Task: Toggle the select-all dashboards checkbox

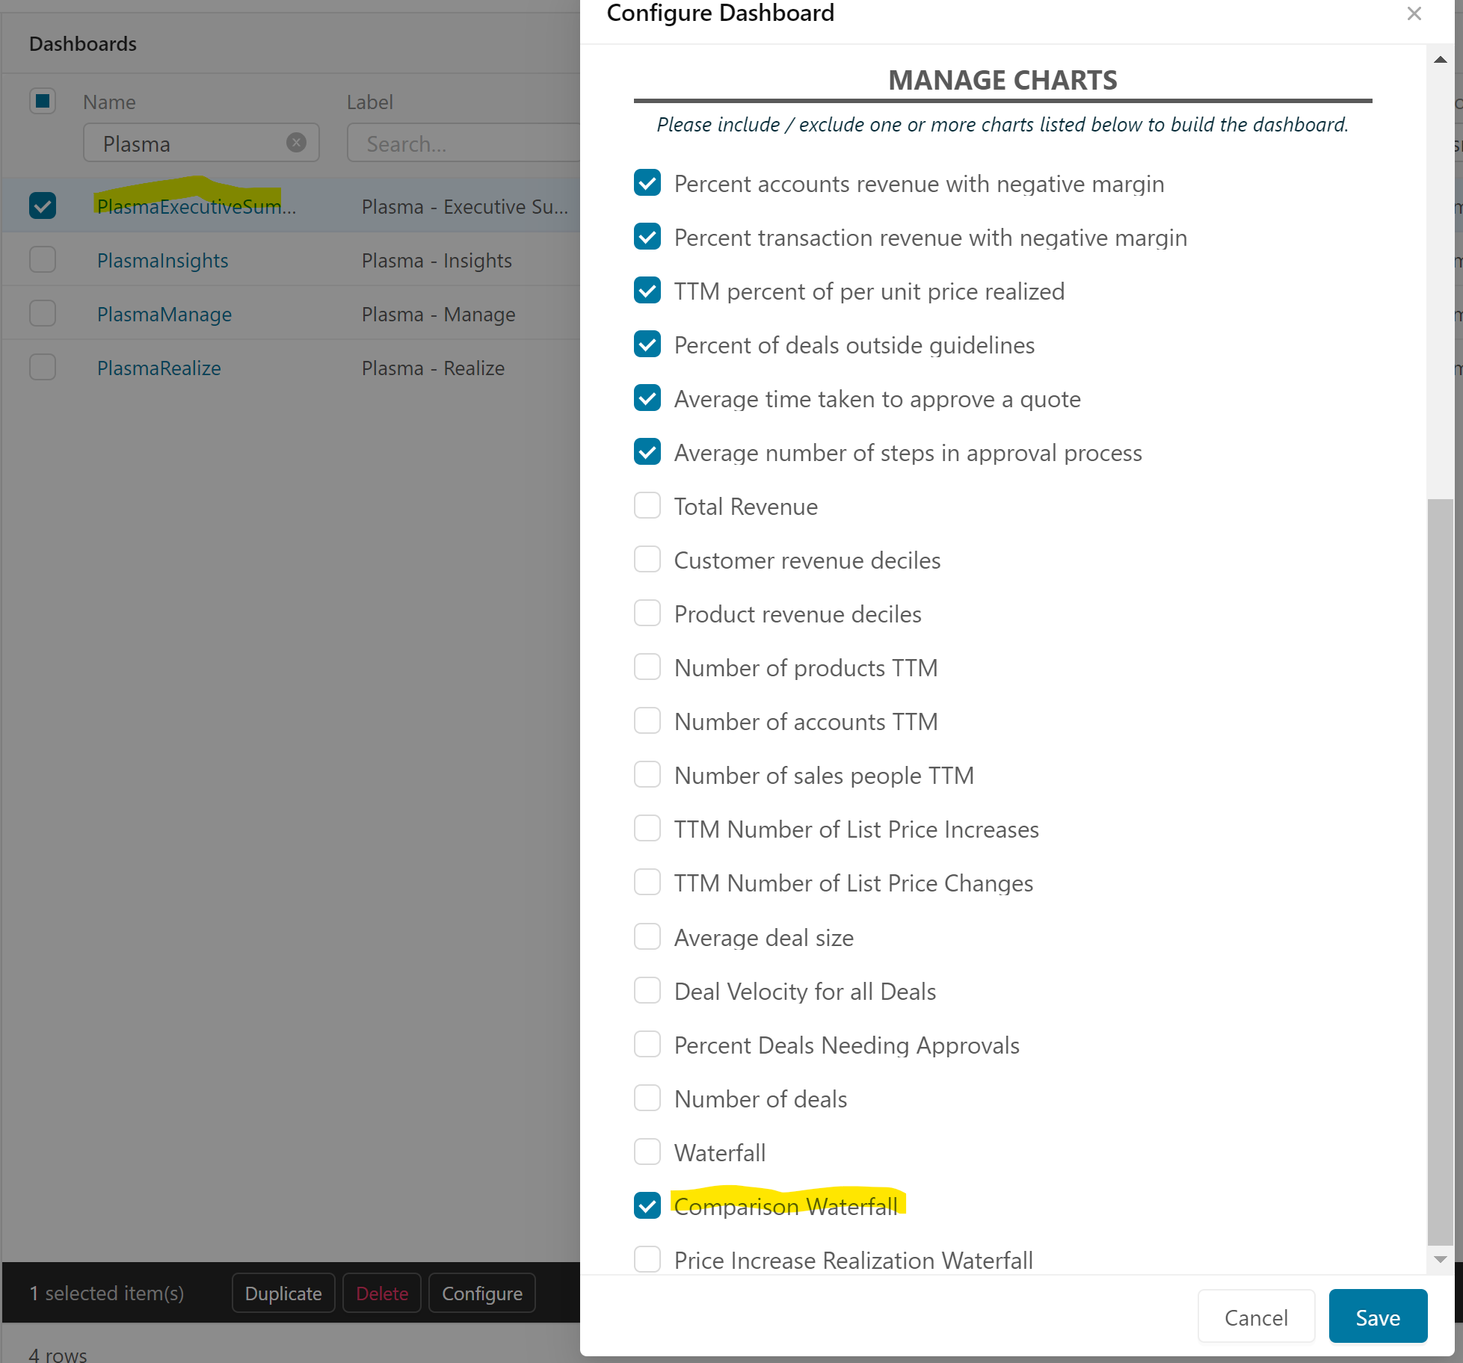Action: point(43,101)
